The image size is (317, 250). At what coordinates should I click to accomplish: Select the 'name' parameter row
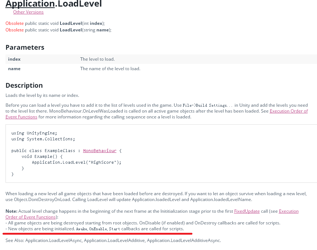click(161, 69)
